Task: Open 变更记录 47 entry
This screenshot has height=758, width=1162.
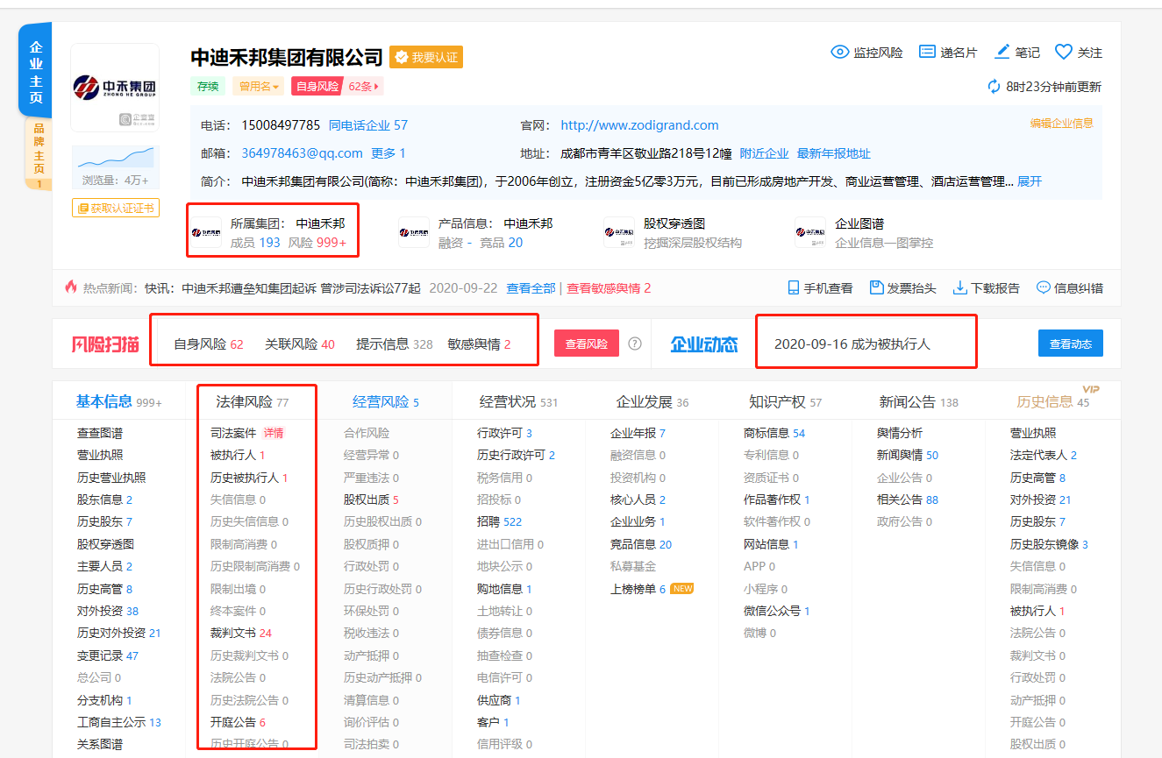Action: [108, 655]
